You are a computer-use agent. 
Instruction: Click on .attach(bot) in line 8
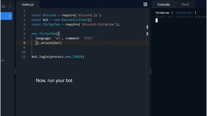(x=50, y=43)
